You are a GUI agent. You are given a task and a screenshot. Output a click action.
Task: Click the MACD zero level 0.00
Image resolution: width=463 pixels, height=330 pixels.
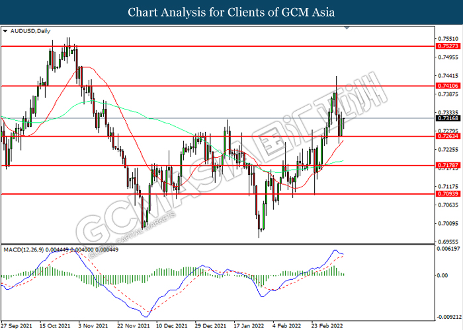pos(442,275)
